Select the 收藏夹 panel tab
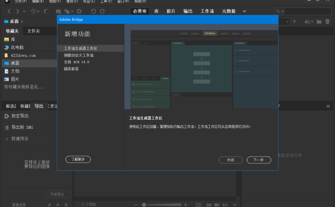335x207 pixels. pyautogui.click(x=12, y=31)
